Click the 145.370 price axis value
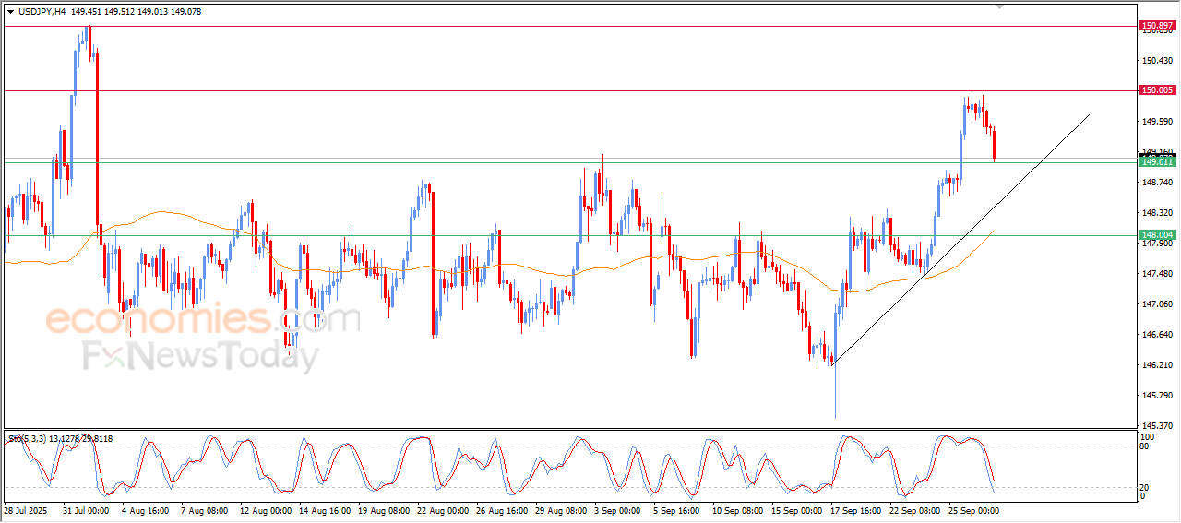 click(x=1157, y=426)
